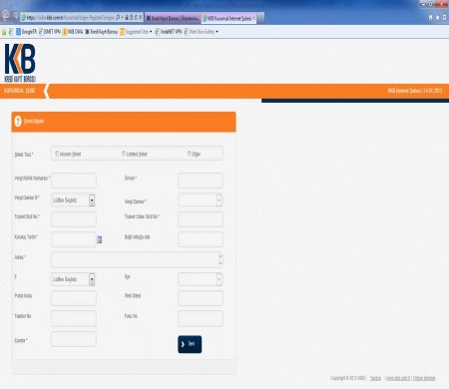Viewport: 449px width, 389px height.
Task: Click the Bağlı olduğu oda input field
Action: [x=201, y=239]
